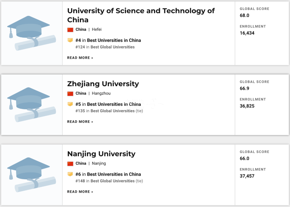The height and width of the screenshot is (207, 290).
Task: Select Nanjing University enrollment 37,457
Action: [247, 176]
